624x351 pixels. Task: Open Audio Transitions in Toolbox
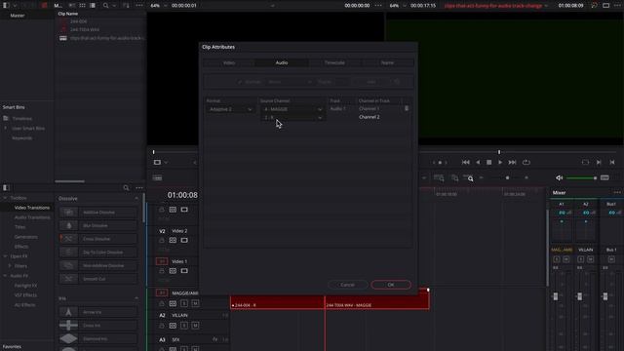(x=32, y=217)
